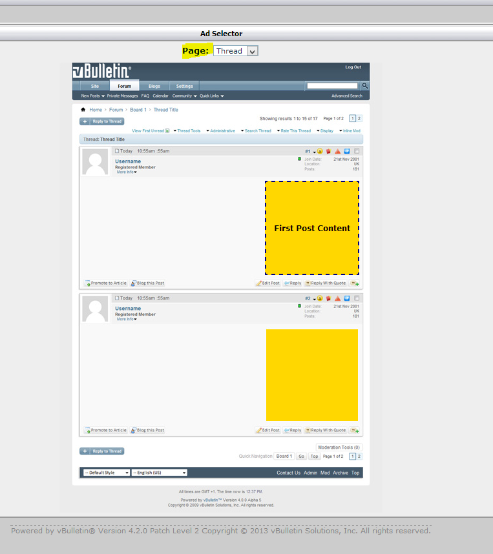Open the Search Thread dropdown

256,130
